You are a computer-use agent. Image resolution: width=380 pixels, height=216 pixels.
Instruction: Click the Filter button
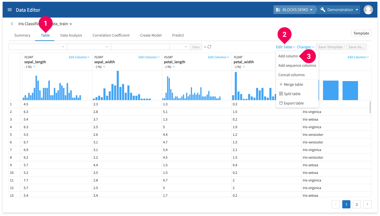click(x=196, y=47)
